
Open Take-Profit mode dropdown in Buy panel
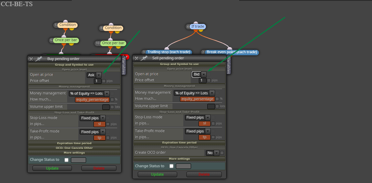(92, 132)
